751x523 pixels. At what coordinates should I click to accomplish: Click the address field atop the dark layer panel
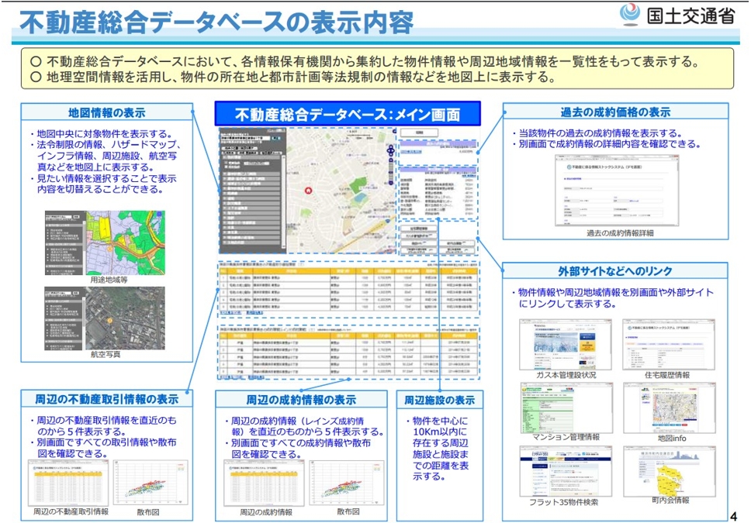[245, 138]
